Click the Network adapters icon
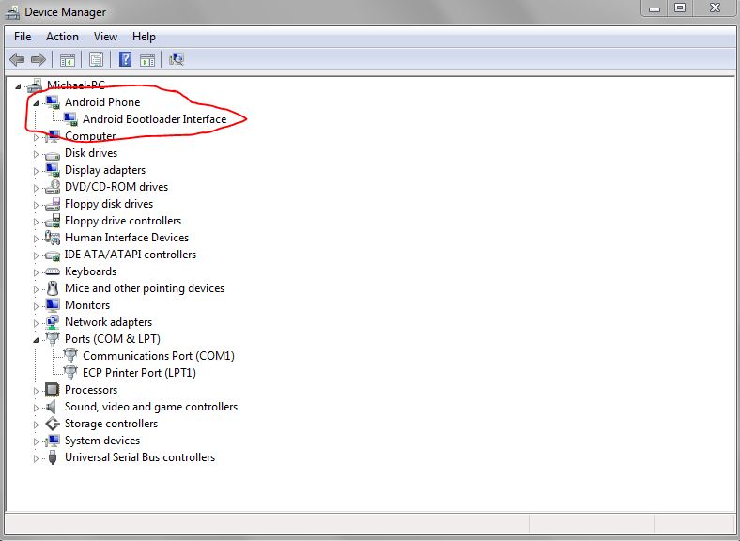 click(52, 322)
